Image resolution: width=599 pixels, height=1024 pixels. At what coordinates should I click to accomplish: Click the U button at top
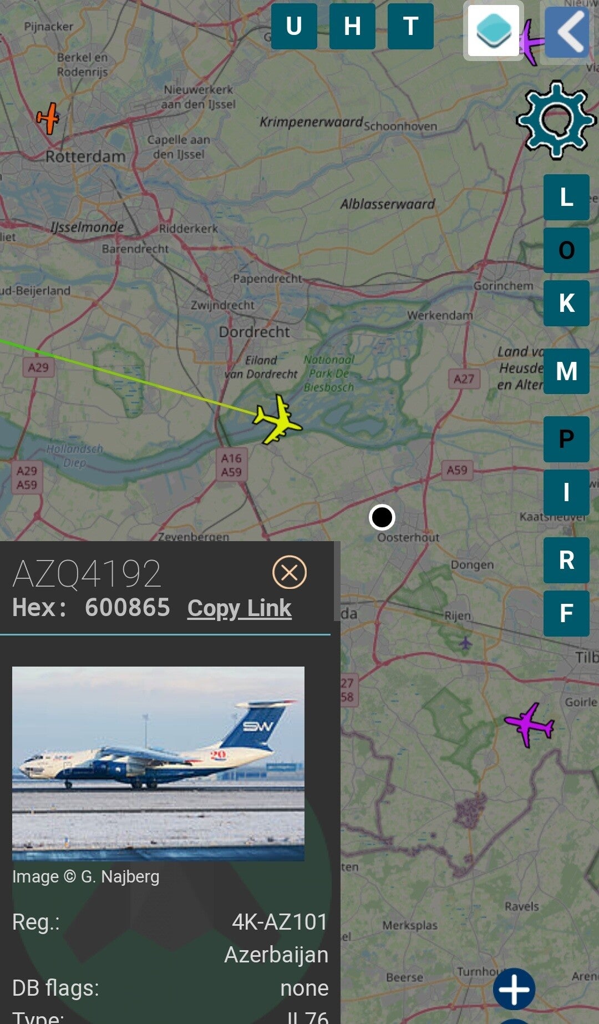coord(294,26)
